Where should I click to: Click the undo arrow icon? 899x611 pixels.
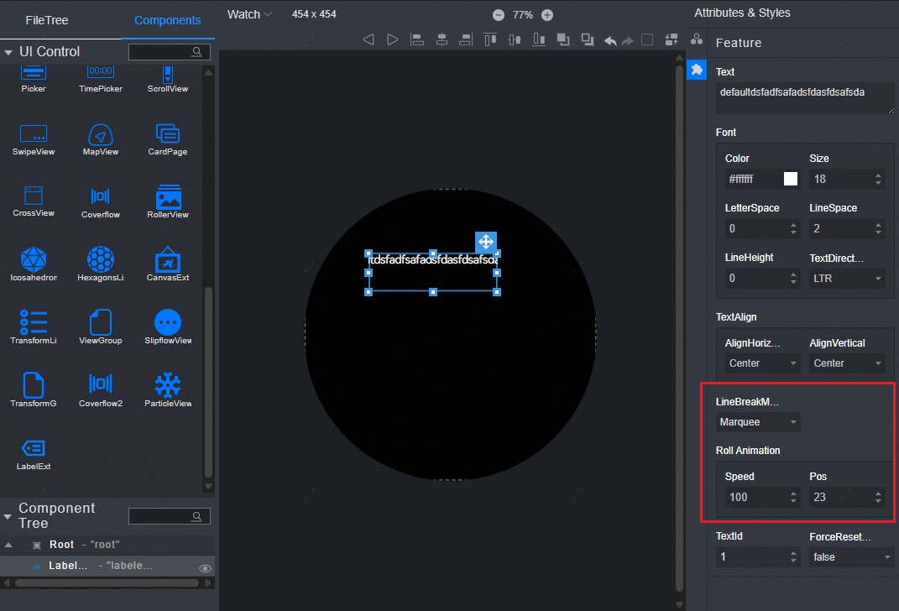(610, 39)
